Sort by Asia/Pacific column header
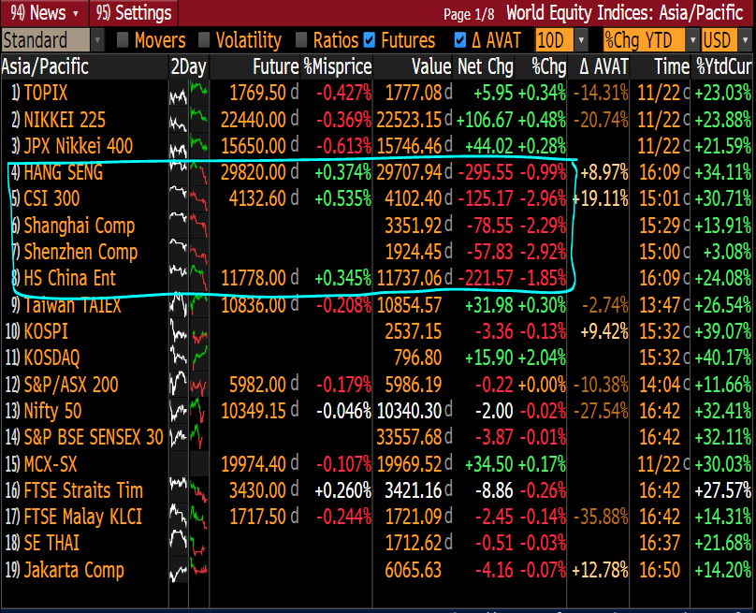The height and width of the screenshot is (613, 756). [45, 66]
